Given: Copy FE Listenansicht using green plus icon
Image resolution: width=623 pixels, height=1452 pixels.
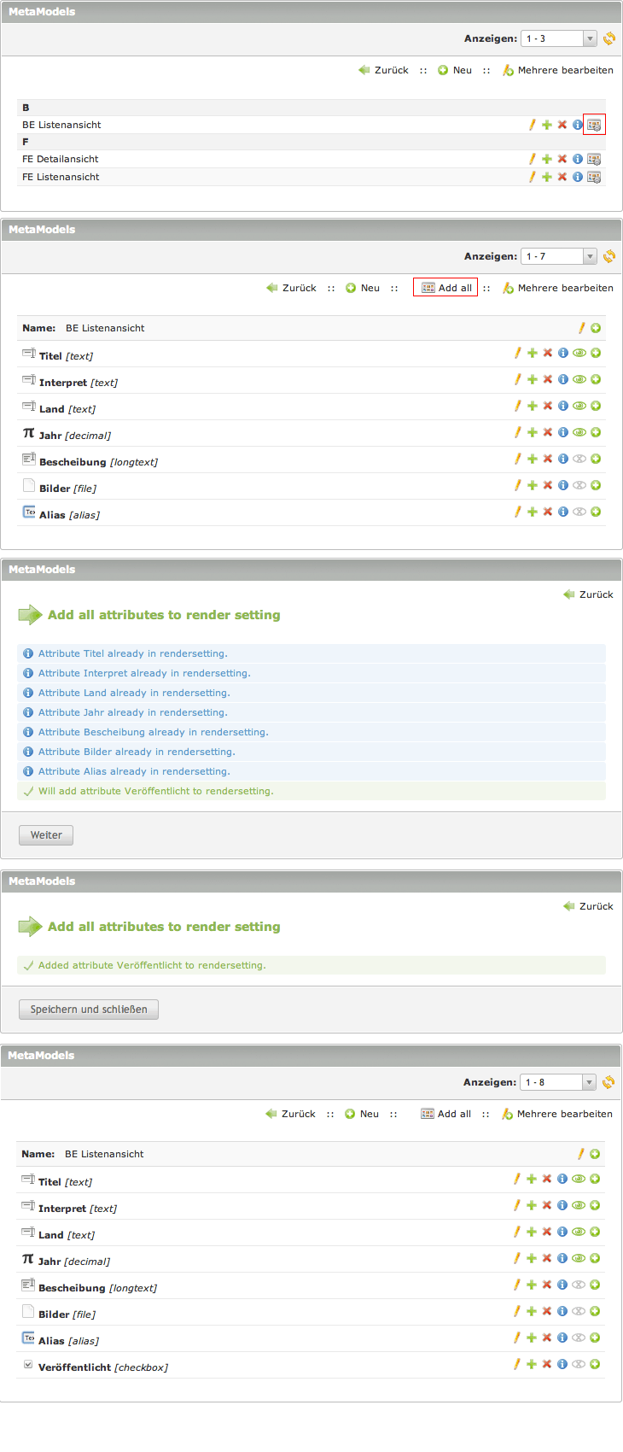Looking at the screenshot, I should 547,177.
